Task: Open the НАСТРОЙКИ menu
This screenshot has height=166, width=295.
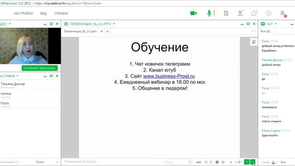Action: [24, 13]
